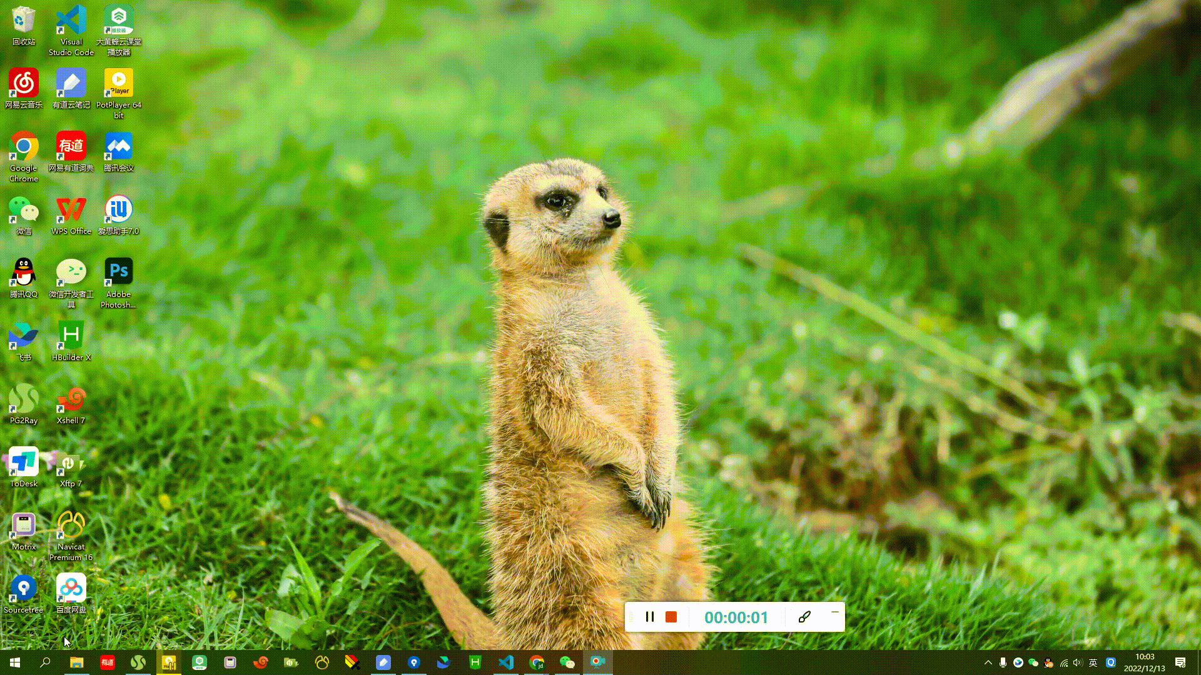Image resolution: width=1201 pixels, height=675 pixels.
Task: Open the volume control in system tray
Action: tap(1077, 662)
